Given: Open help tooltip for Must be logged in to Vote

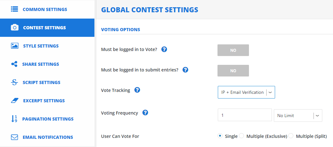Looking at the screenshot, I should click(164, 49).
